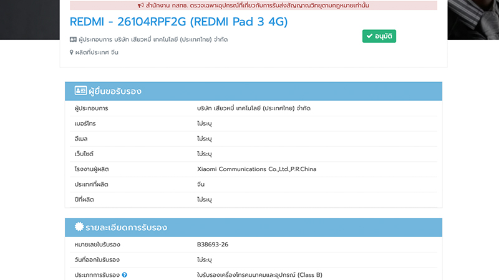Select the ใบรับรองเครื่องโทรคมนาคมและอุปกรณ์ (Class B) value
Viewport: 499px width, 280px height.
point(259,275)
